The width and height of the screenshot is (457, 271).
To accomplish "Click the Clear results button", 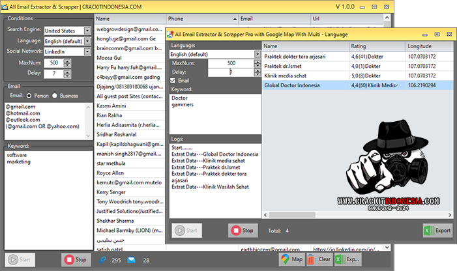I will (319, 259).
